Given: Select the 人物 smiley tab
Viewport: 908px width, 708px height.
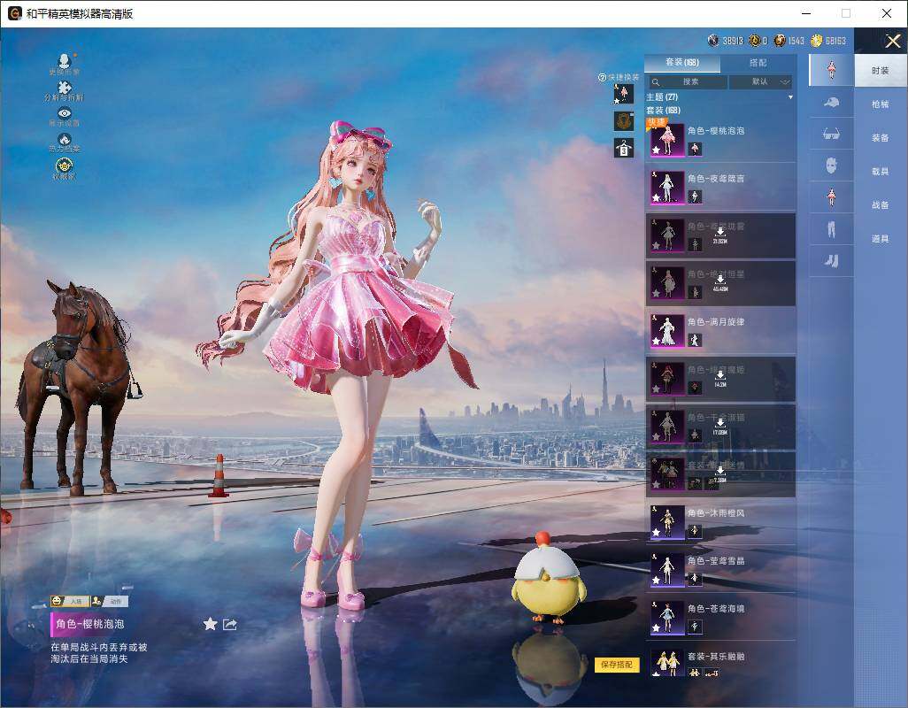Looking at the screenshot, I should 69,602.
